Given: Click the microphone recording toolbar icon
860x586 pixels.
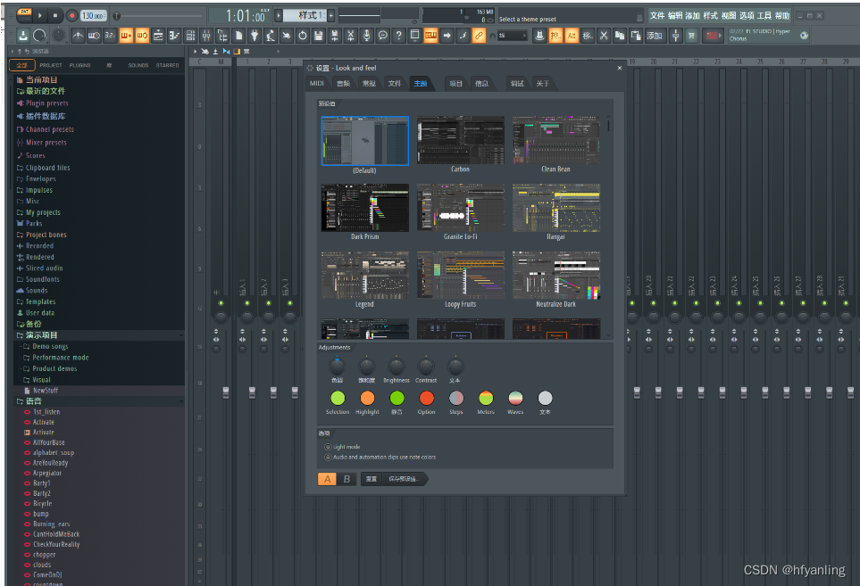Looking at the screenshot, I should coord(366,36).
